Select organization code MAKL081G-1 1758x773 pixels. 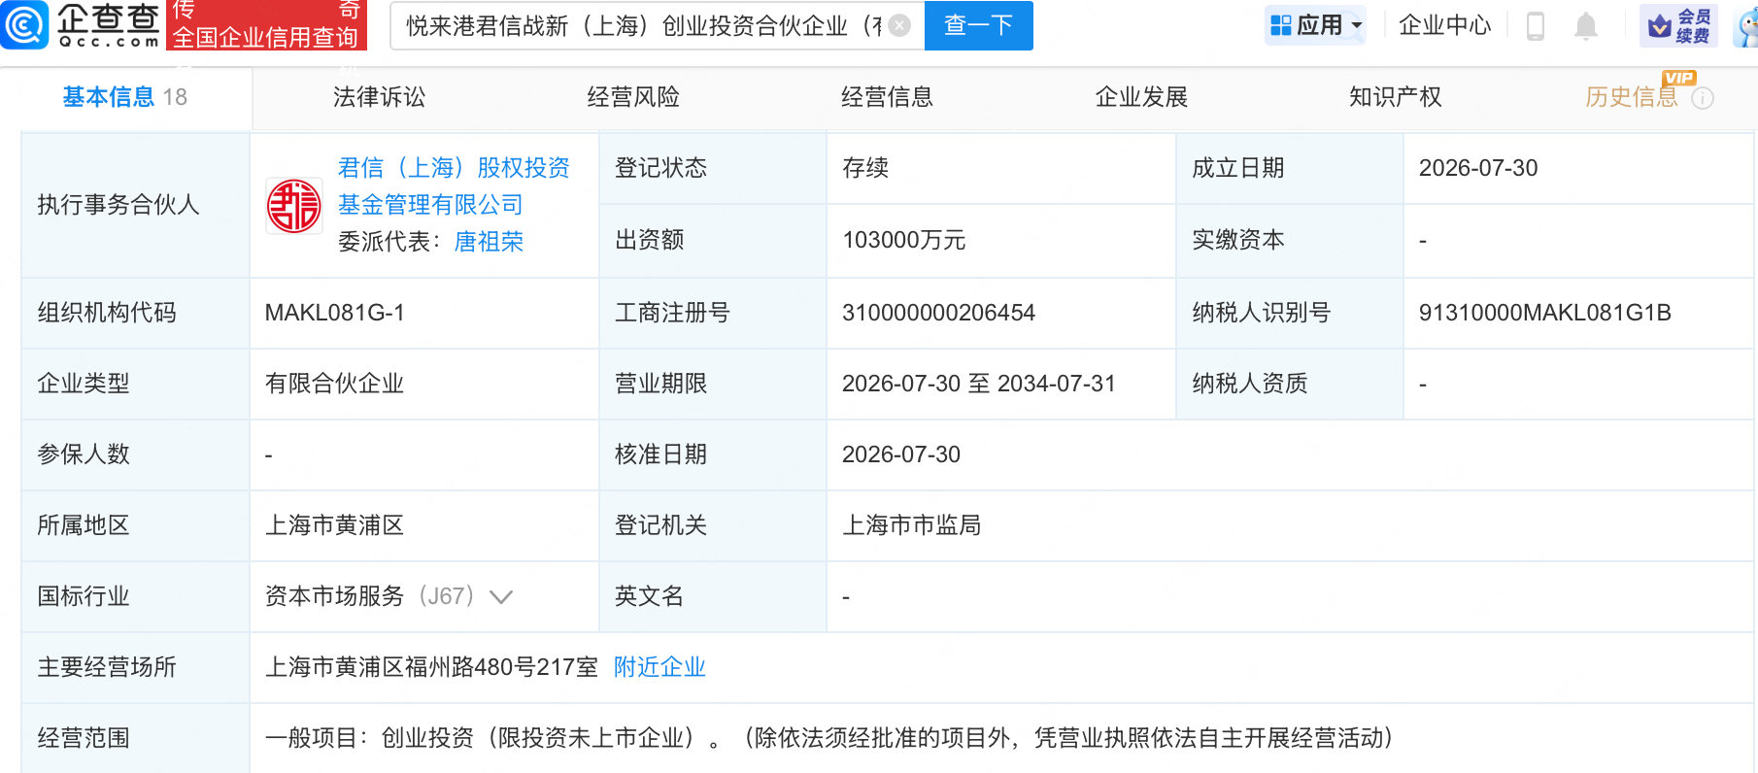334,313
